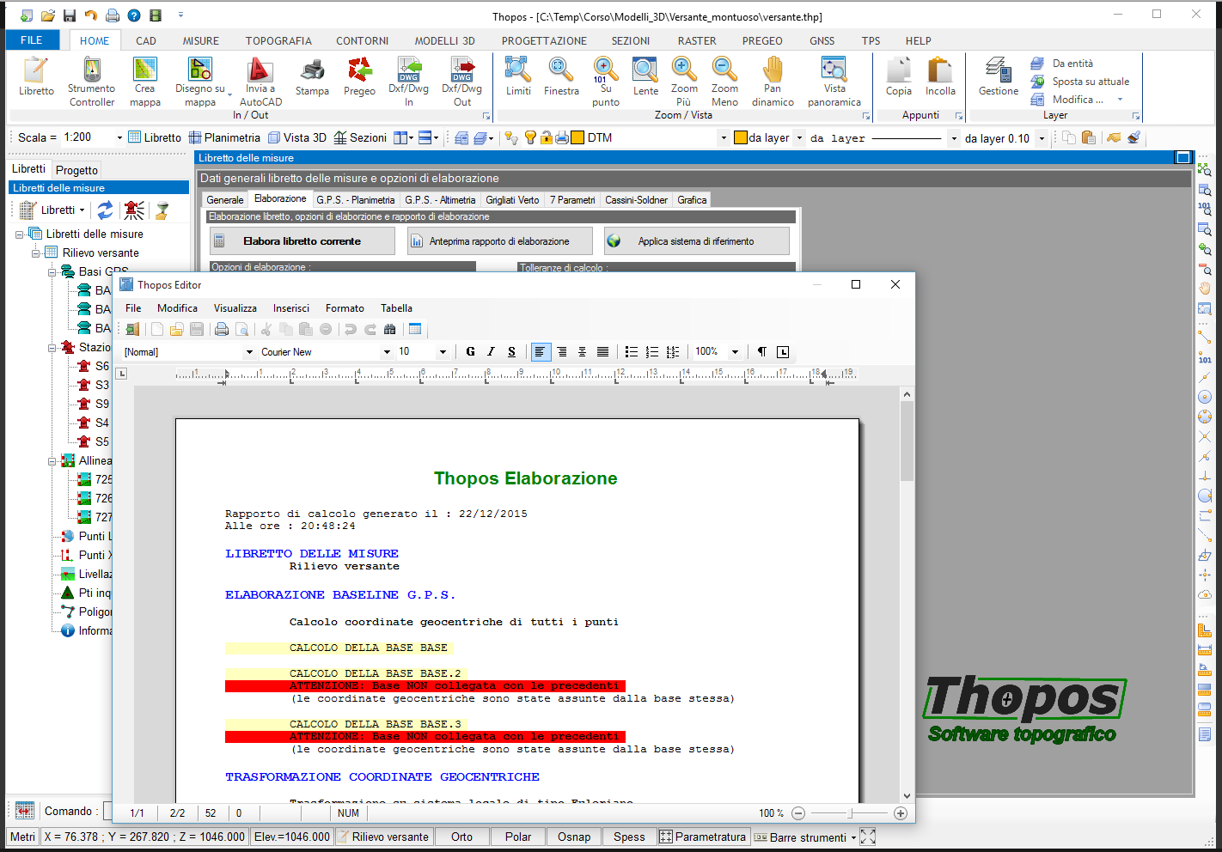Image resolution: width=1222 pixels, height=852 pixels.
Task: Toggle paragraph marks display in editor
Action: click(x=762, y=351)
